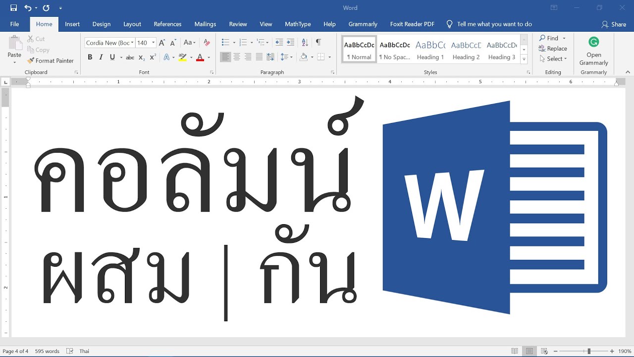
Task: Switch to the Design tab
Action: pos(102,24)
